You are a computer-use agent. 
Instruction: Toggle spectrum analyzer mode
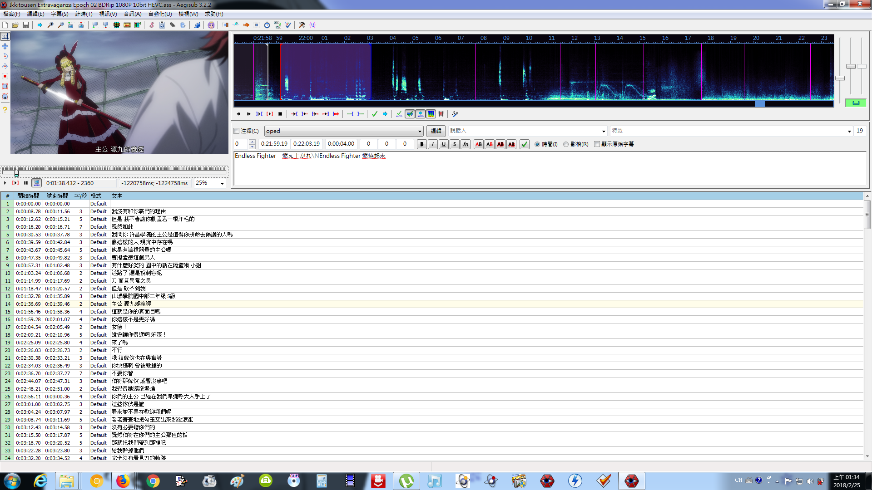[431, 114]
